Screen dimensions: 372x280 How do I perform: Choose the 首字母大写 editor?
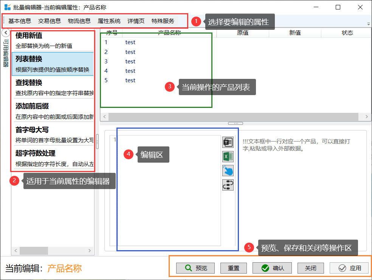tap(53, 134)
